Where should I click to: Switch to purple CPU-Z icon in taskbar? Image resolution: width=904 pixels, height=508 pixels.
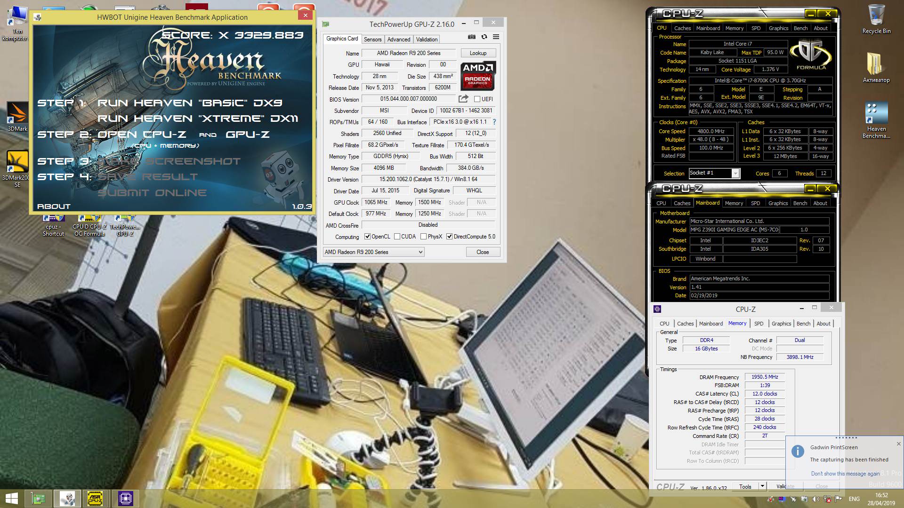click(125, 498)
